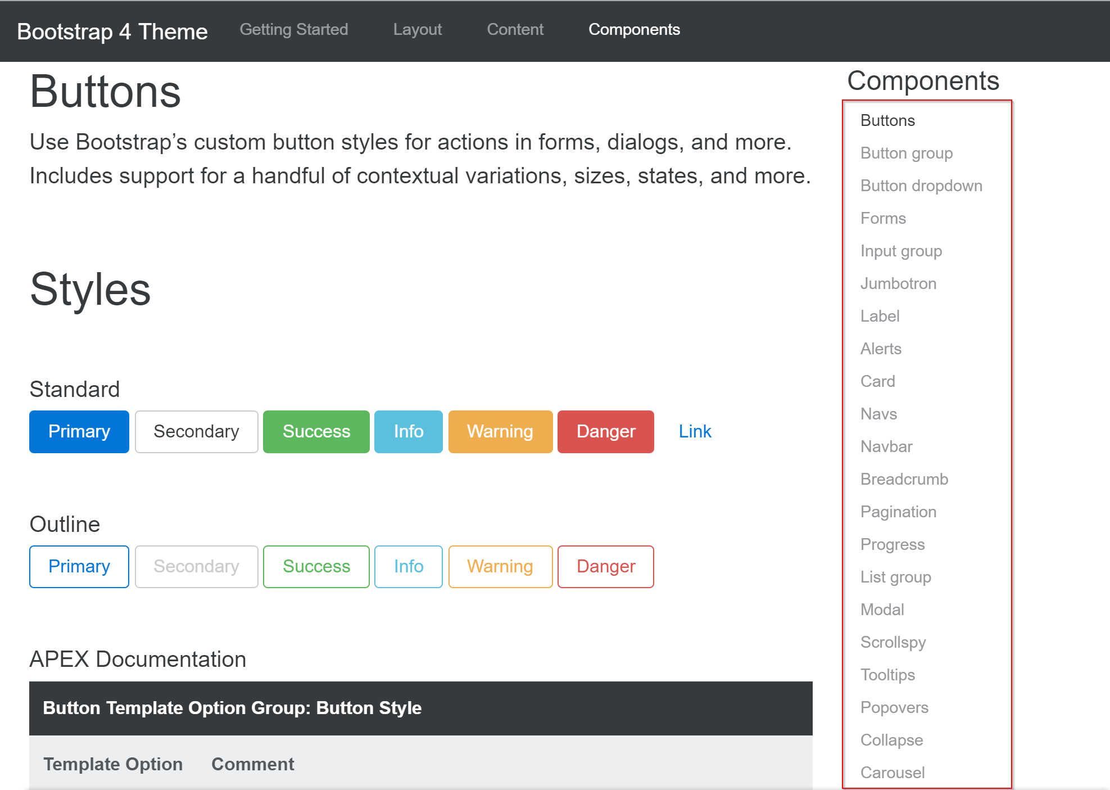
Task: Open the Modal sidebar link
Action: (x=882, y=610)
